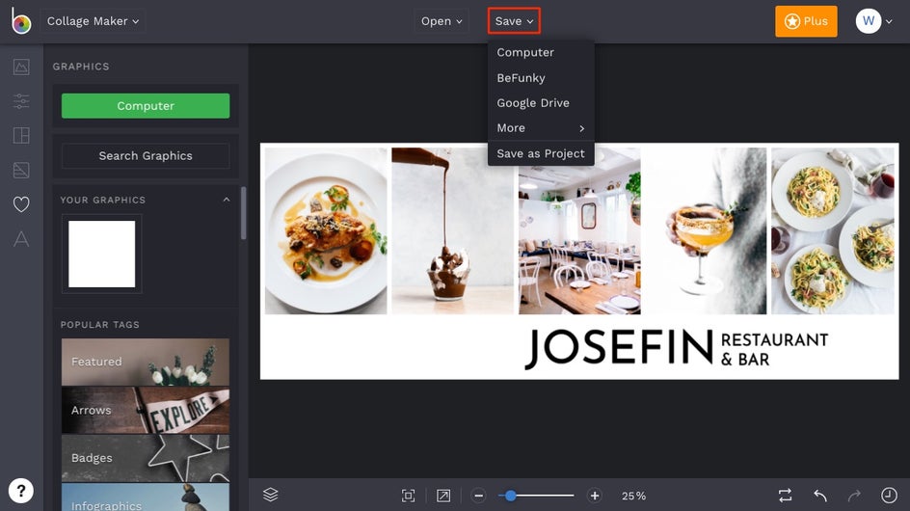Click the swap repeat arrows icon
910x511 pixels.
point(785,496)
